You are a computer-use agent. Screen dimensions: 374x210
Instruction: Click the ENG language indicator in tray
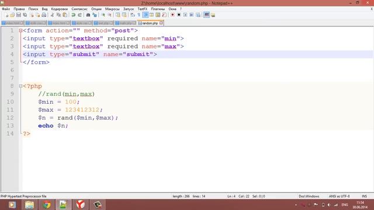tap(344, 205)
